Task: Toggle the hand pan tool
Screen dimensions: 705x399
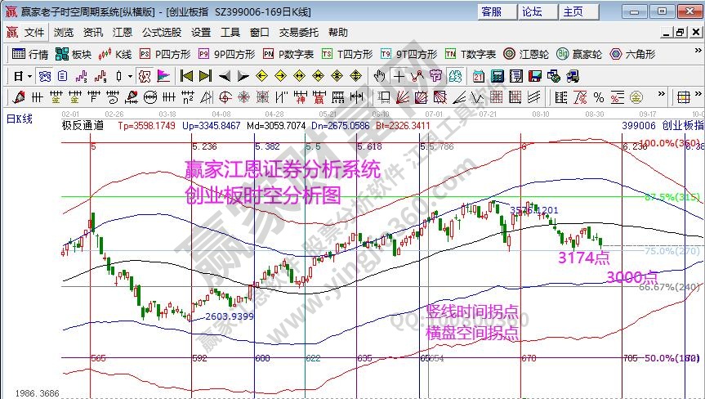Action: pos(379,76)
